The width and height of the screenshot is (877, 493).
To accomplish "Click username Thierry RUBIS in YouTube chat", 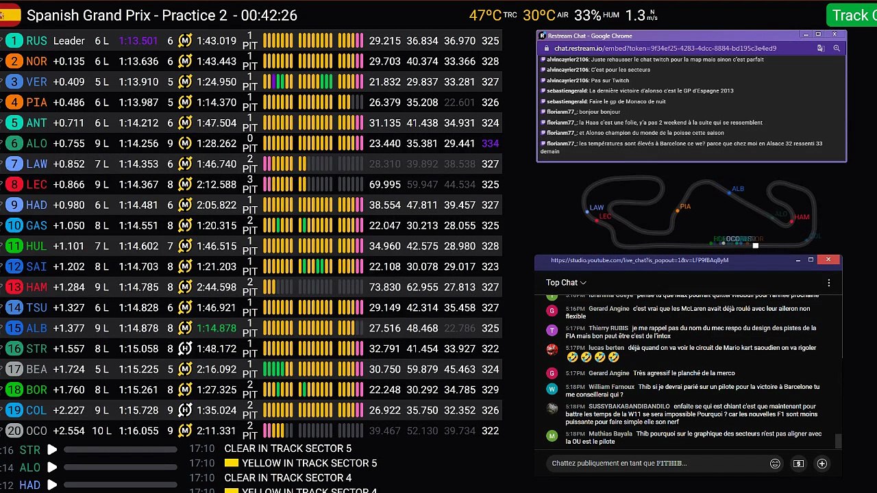I will coord(609,328).
